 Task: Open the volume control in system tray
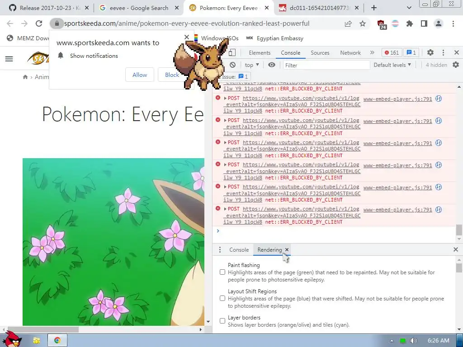(x=413, y=341)
